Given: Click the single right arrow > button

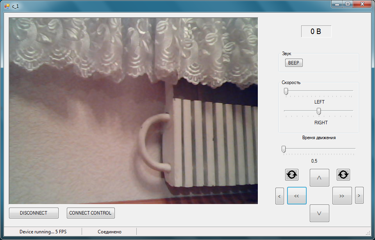Looking at the screenshot, I should (359, 195).
